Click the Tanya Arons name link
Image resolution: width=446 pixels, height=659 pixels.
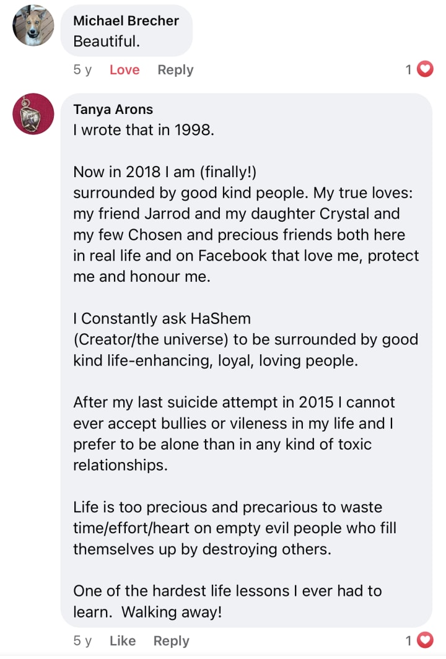point(113,110)
